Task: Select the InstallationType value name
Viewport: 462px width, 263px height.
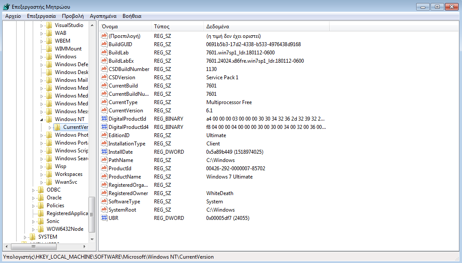Action: (127, 144)
